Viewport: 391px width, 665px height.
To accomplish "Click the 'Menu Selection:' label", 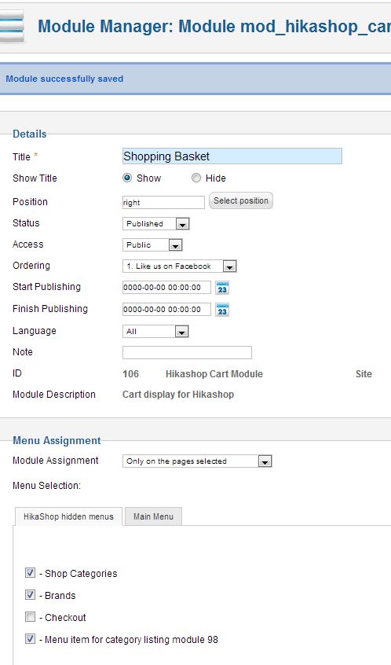I will pyautogui.click(x=46, y=486).
